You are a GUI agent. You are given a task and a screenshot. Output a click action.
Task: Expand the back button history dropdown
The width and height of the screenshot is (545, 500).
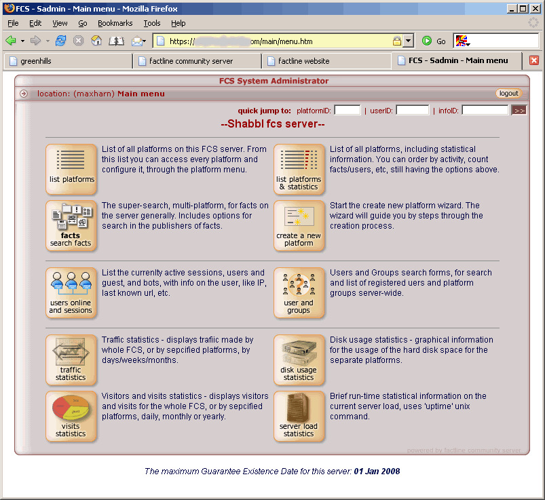tap(22, 41)
